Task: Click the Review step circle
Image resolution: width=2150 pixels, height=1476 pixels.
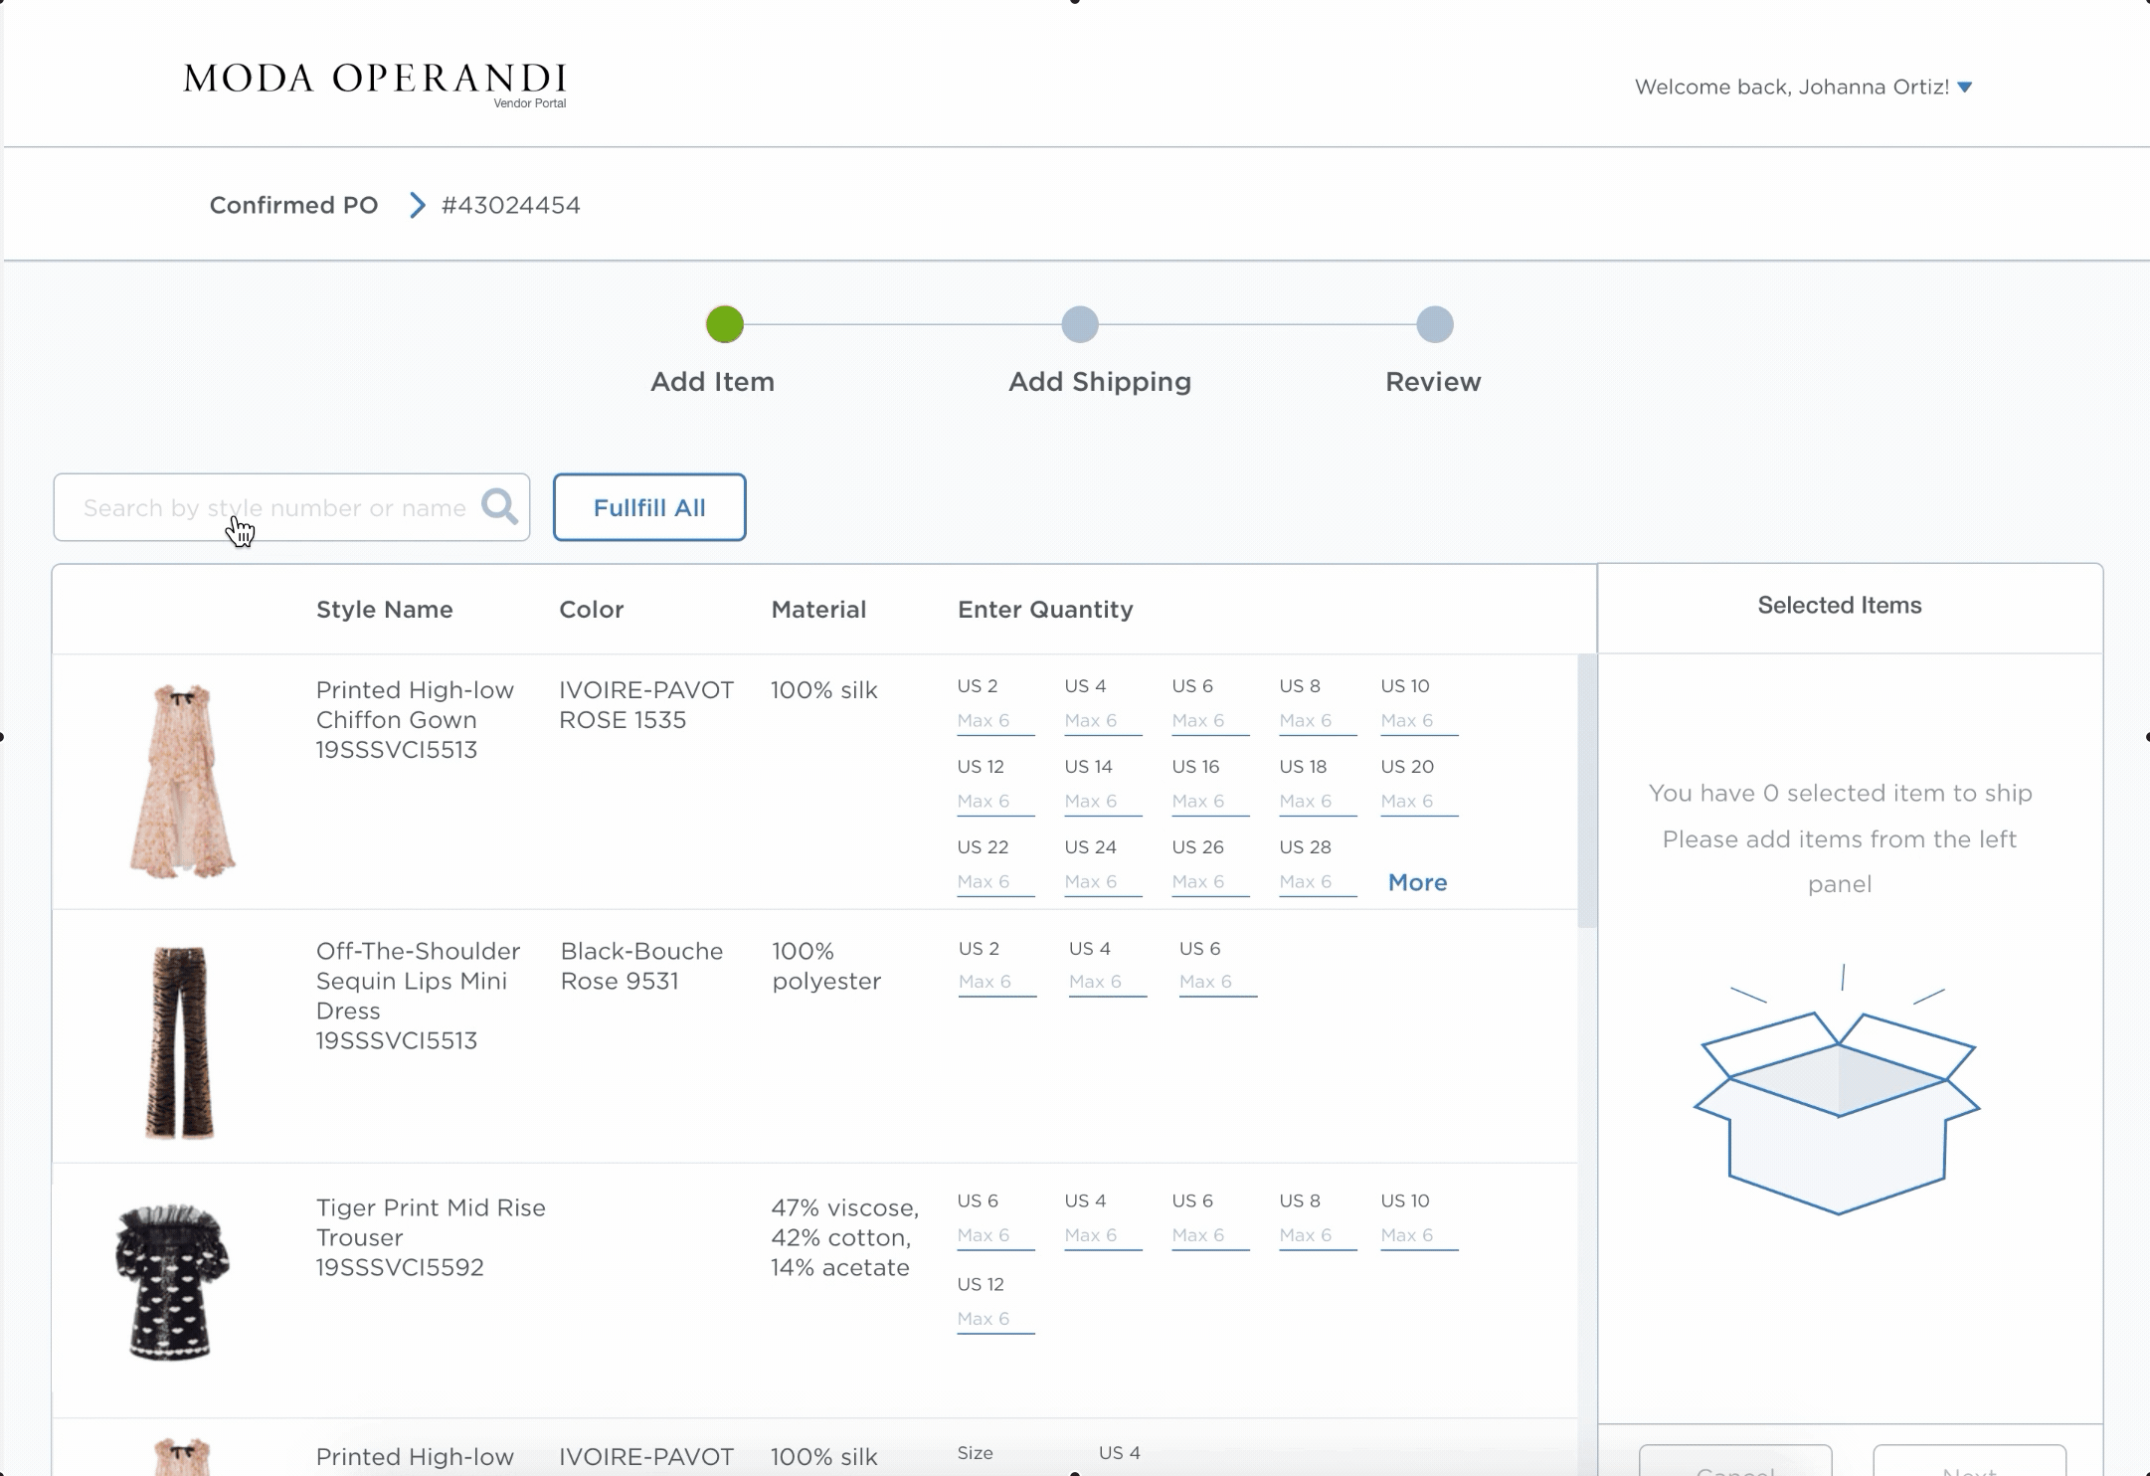Action: coord(1434,324)
